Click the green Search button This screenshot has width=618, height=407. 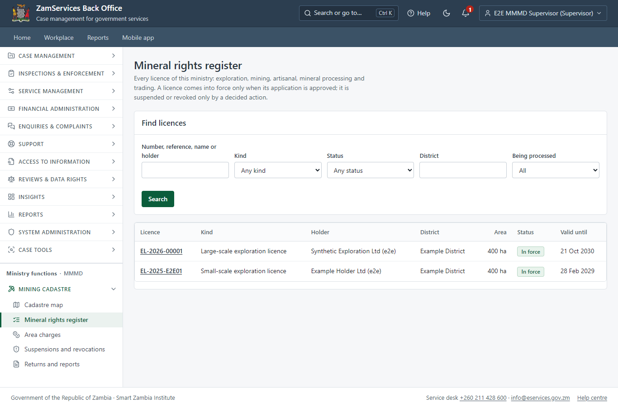[x=158, y=199]
